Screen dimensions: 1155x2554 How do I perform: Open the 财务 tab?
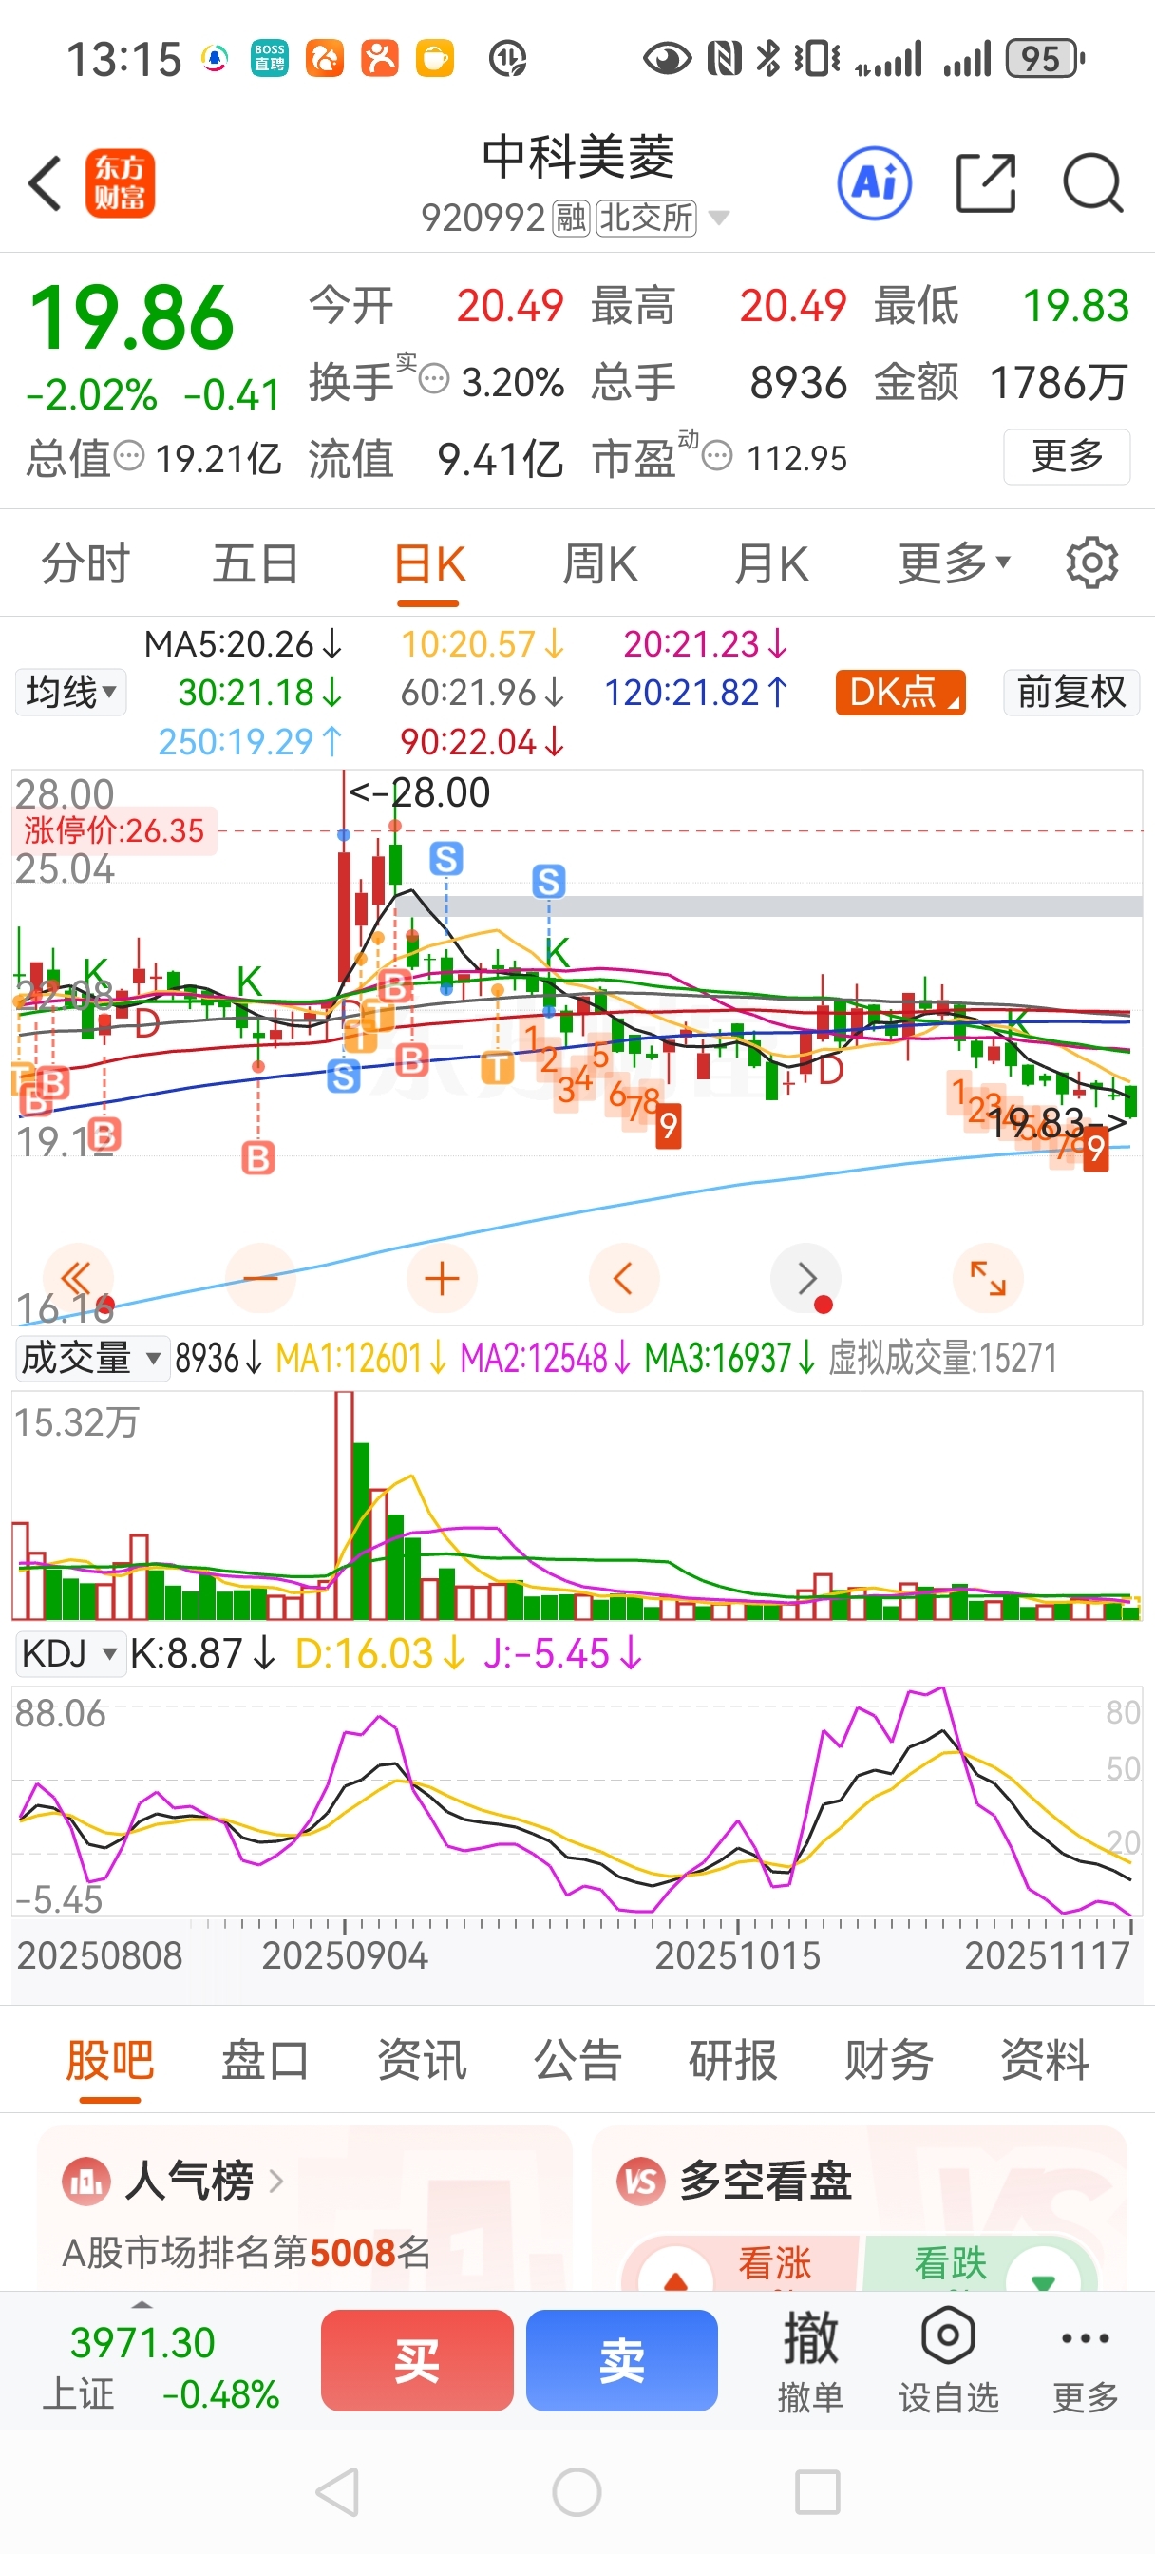888,2059
